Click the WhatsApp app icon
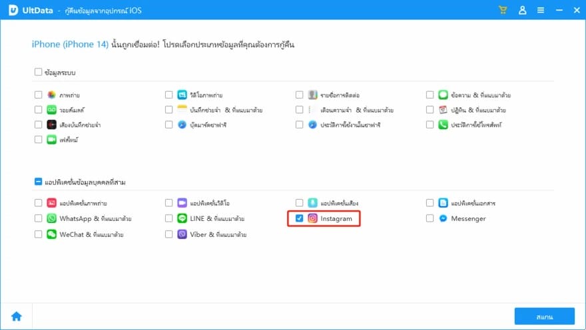This screenshot has height=330, width=586. (51, 218)
